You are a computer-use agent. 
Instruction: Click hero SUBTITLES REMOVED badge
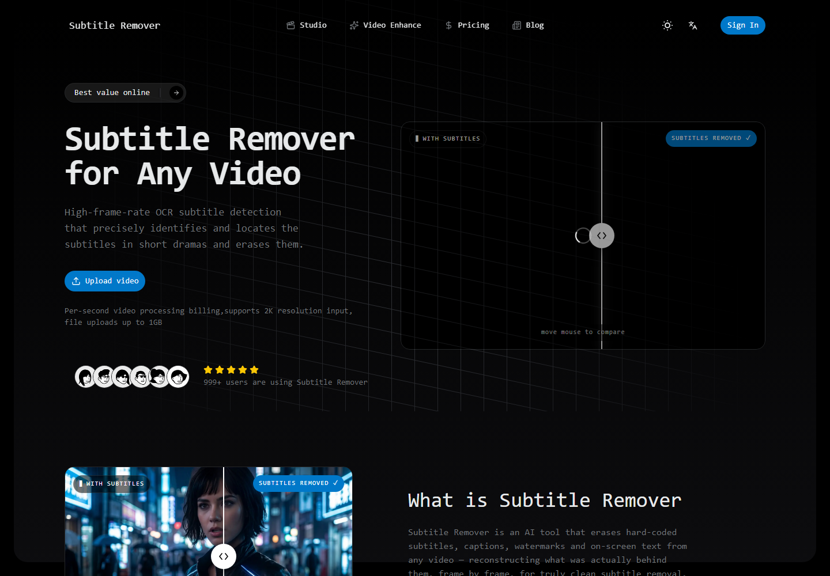pos(711,138)
